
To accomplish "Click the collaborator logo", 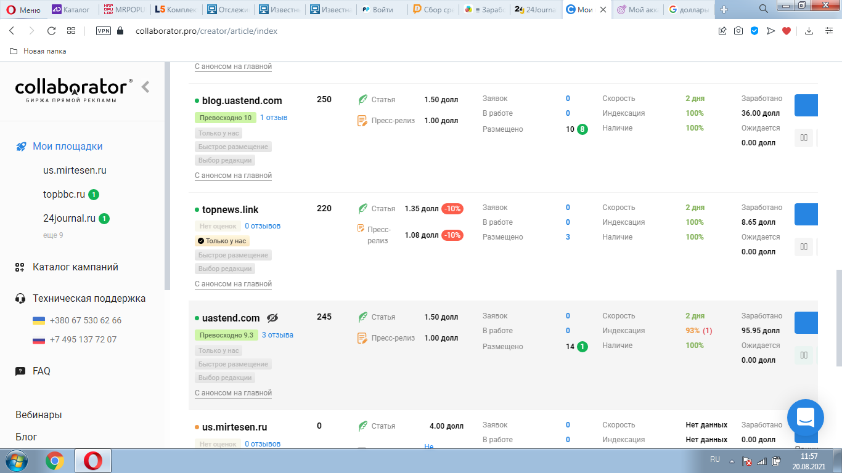I will [74, 89].
